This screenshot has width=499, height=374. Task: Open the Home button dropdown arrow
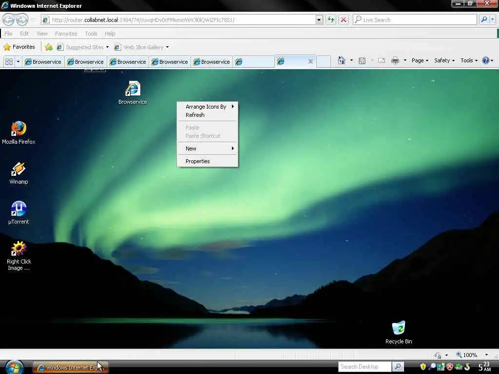coord(351,60)
